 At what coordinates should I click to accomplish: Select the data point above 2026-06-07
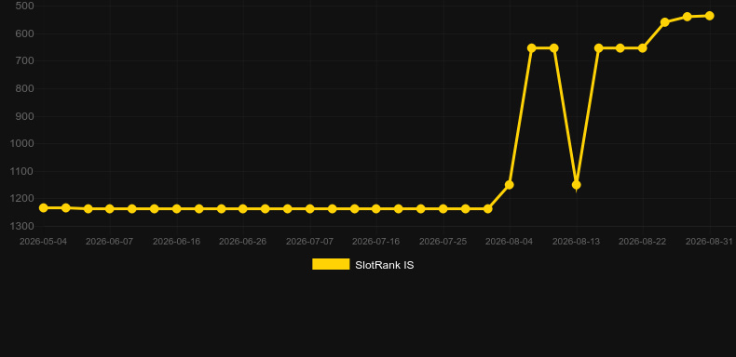pos(110,208)
